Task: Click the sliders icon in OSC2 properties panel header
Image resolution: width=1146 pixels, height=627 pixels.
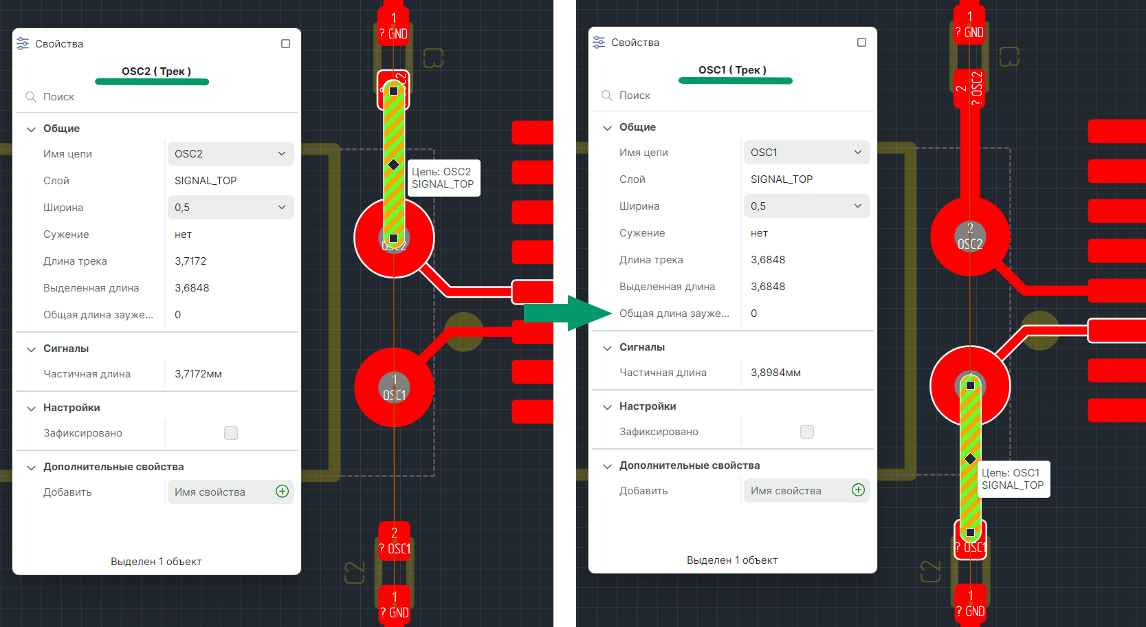Action: (x=23, y=43)
